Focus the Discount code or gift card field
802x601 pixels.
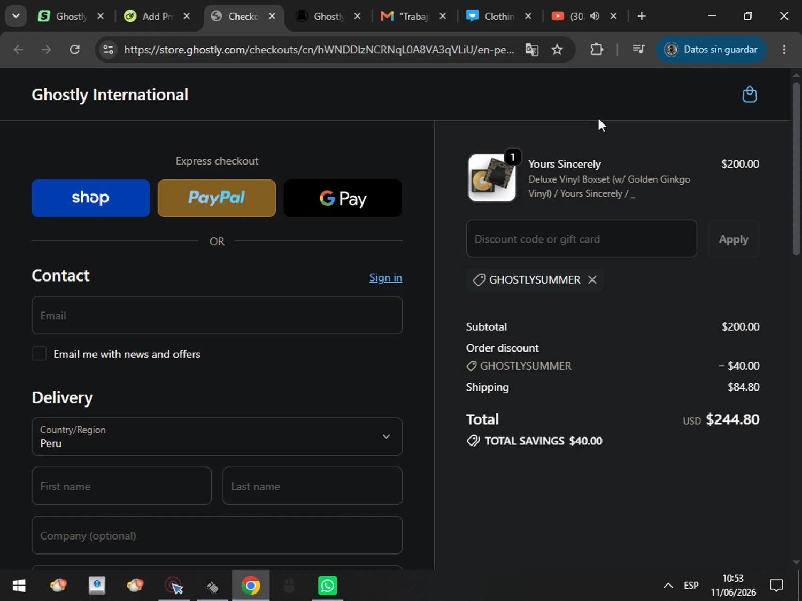581,239
